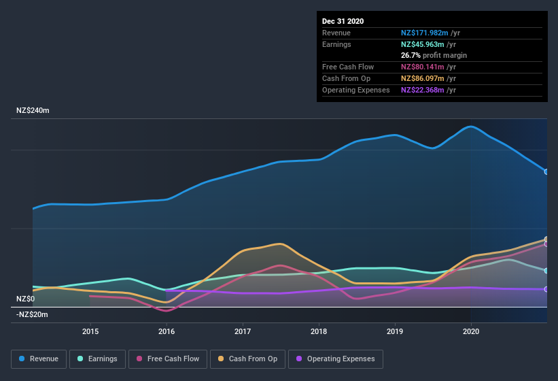The width and height of the screenshot is (558, 381).
Task: Toggle Cash From Op legend item
Action: point(246,359)
